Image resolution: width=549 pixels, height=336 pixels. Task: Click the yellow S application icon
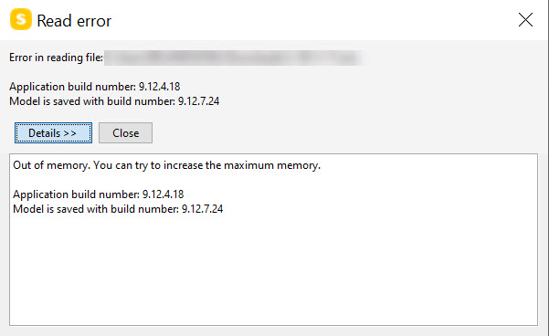[21, 19]
